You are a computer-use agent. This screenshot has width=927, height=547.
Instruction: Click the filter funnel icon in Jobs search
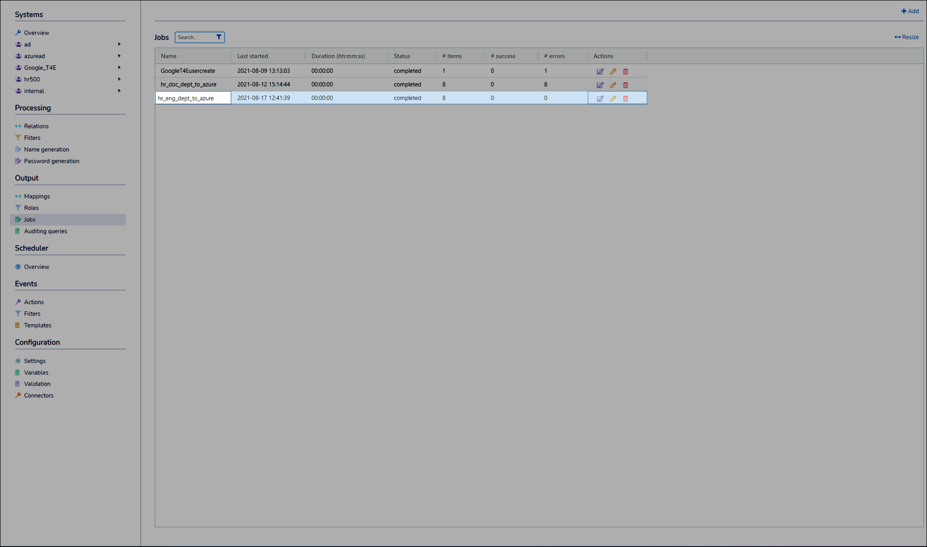pos(219,37)
